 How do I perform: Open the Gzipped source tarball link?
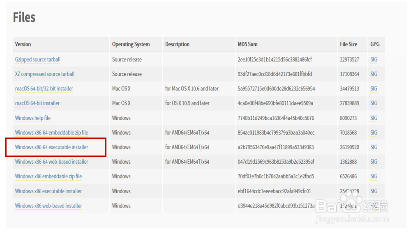pyautogui.click(x=38, y=59)
